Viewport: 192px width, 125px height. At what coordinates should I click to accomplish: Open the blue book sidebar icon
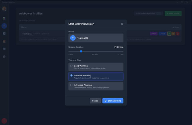[x=4, y=49]
